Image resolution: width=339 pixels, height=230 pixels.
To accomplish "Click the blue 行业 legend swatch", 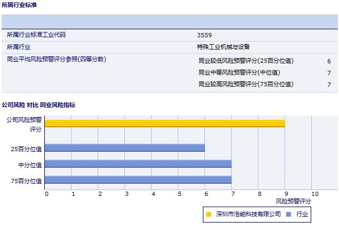I will (x=288, y=214).
